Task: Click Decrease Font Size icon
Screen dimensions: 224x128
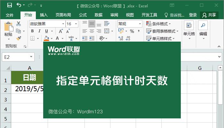Action: pos(68,31)
